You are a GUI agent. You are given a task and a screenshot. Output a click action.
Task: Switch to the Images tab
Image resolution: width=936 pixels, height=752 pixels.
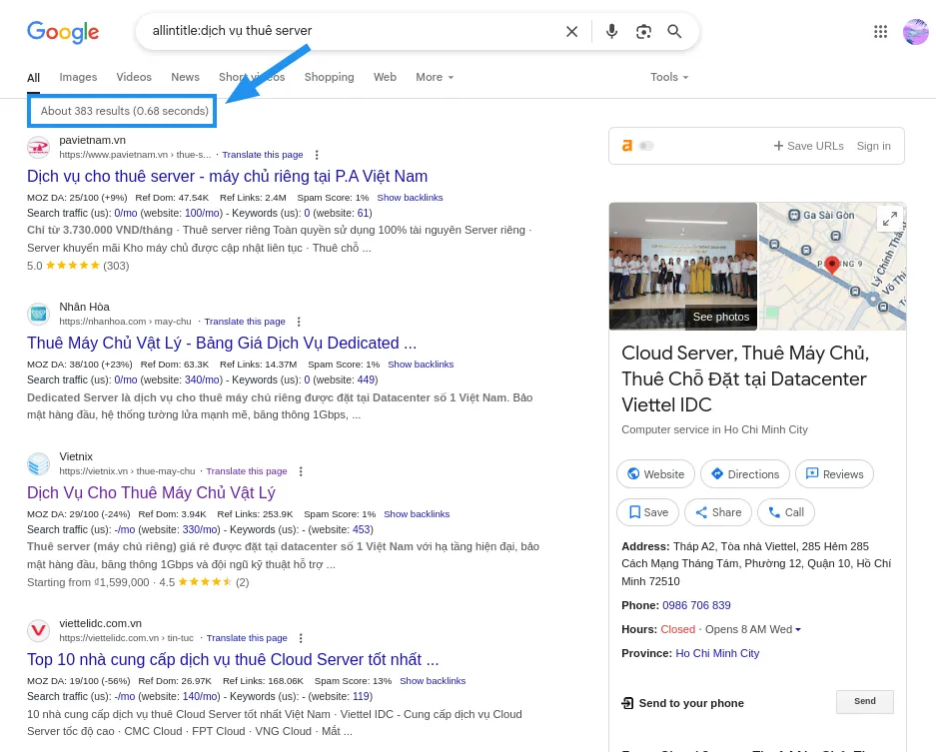pyautogui.click(x=78, y=77)
